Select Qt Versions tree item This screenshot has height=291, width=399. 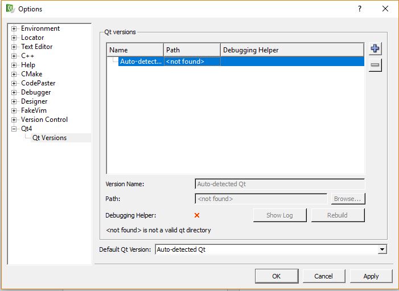click(x=50, y=138)
